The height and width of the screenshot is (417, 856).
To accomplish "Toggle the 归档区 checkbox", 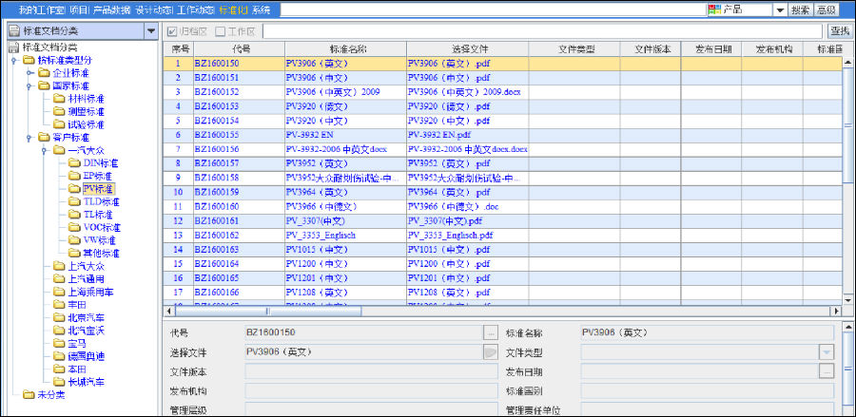I will [172, 31].
